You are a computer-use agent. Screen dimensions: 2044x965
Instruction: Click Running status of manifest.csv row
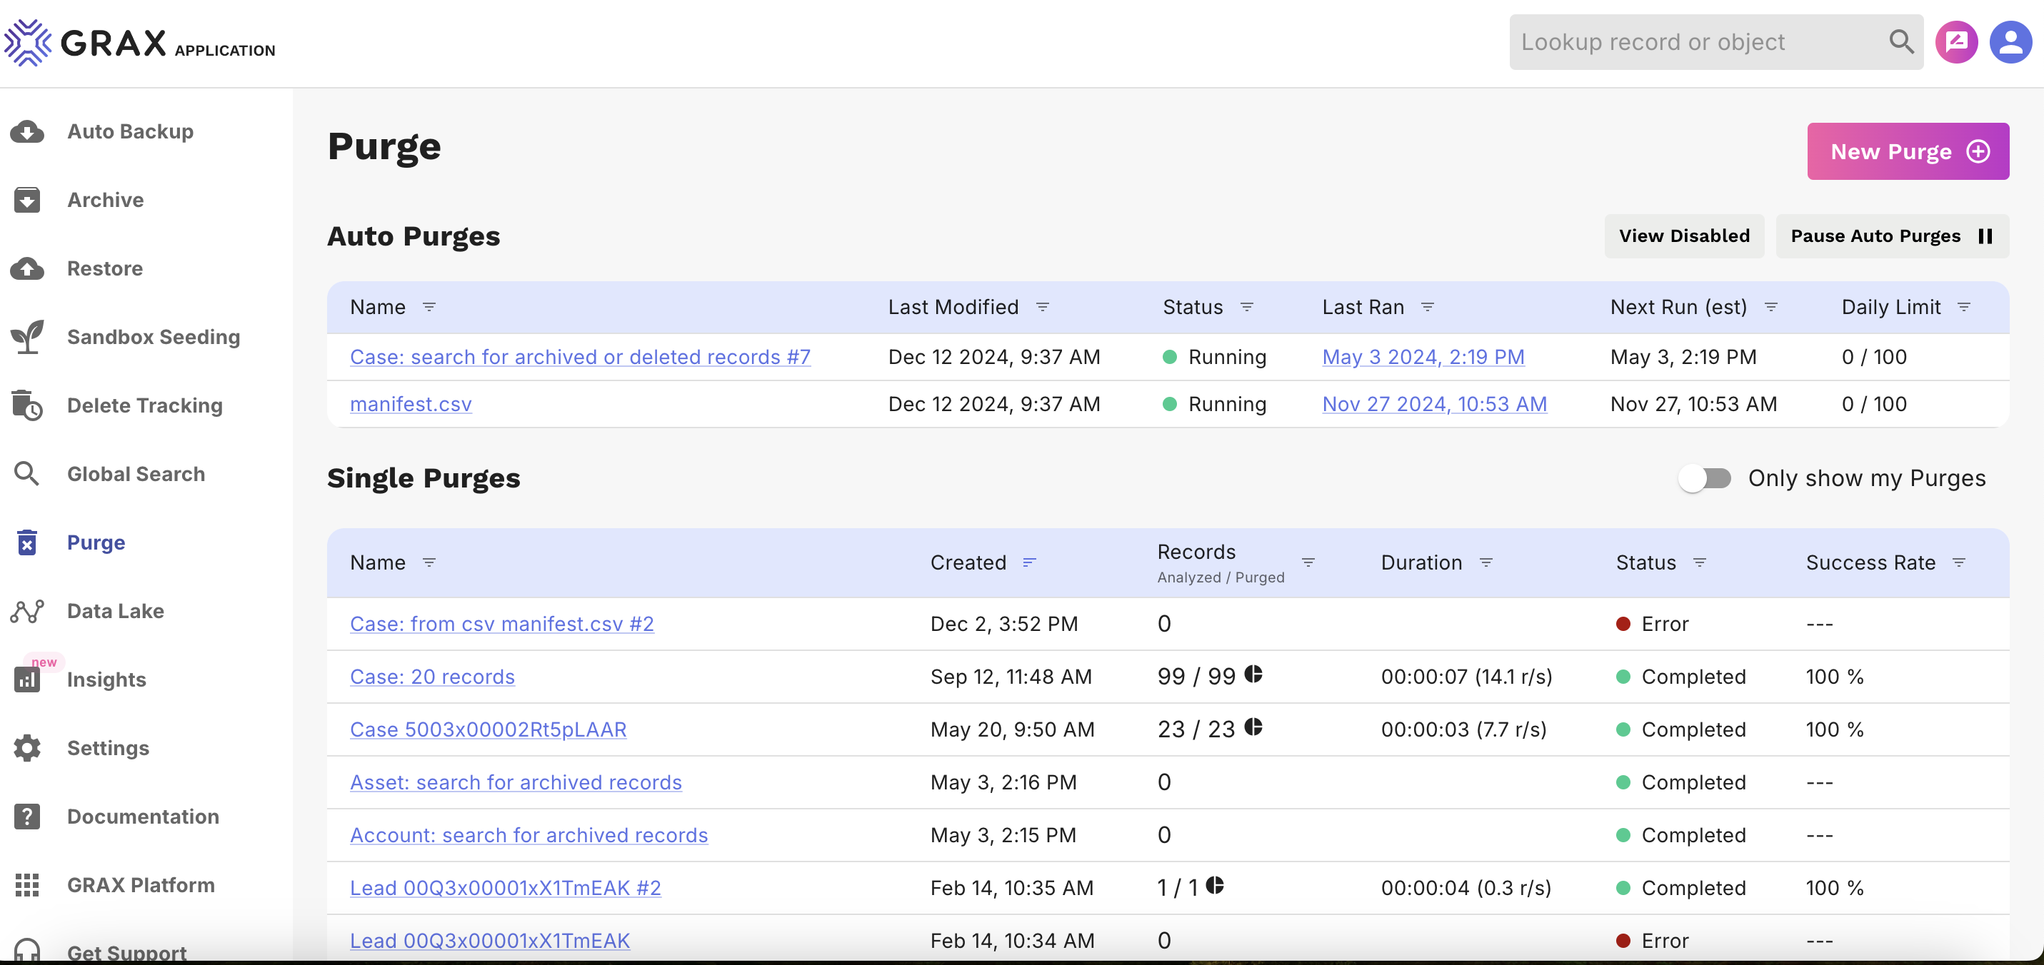pos(1215,403)
